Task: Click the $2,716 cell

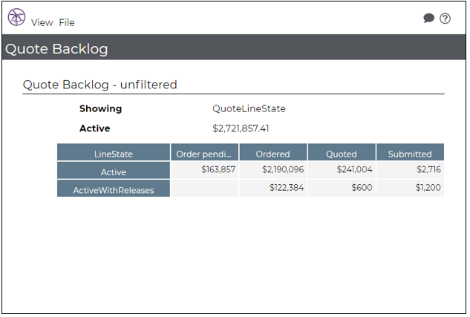Action: [x=410, y=170]
